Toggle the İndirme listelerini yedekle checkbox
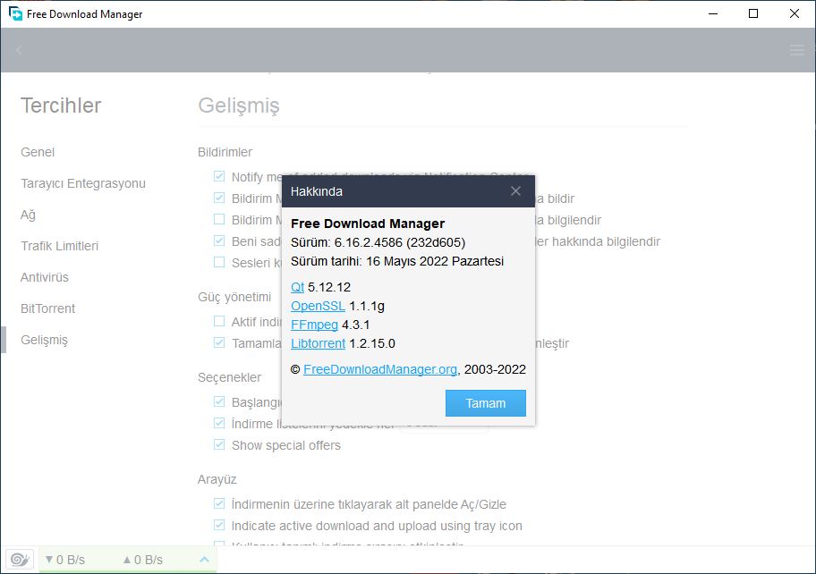The image size is (816, 574). point(219,423)
